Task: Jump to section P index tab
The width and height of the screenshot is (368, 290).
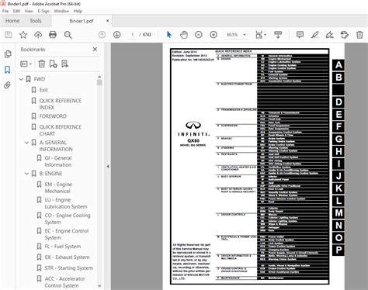Action: tap(338, 250)
